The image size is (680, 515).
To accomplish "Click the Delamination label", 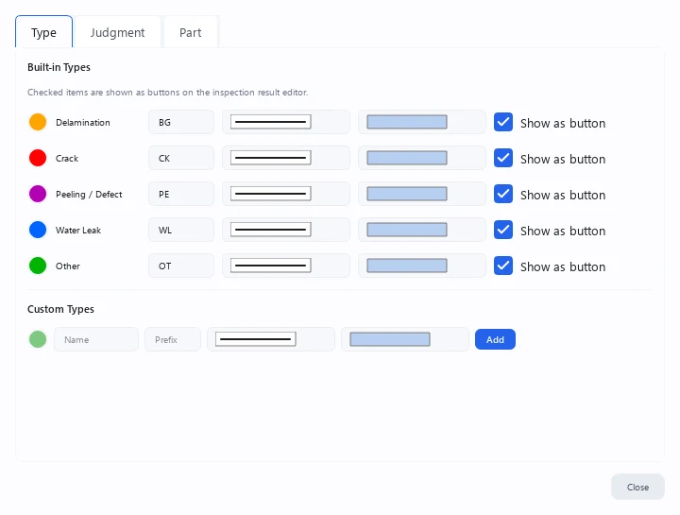I will click(83, 122).
